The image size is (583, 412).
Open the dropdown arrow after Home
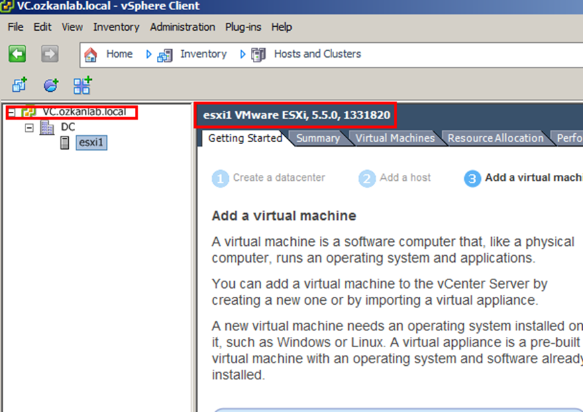[149, 54]
